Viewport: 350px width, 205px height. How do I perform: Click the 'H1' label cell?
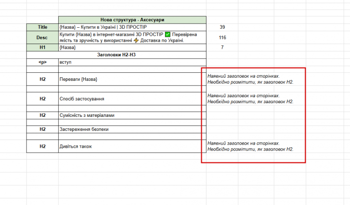pos(42,47)
